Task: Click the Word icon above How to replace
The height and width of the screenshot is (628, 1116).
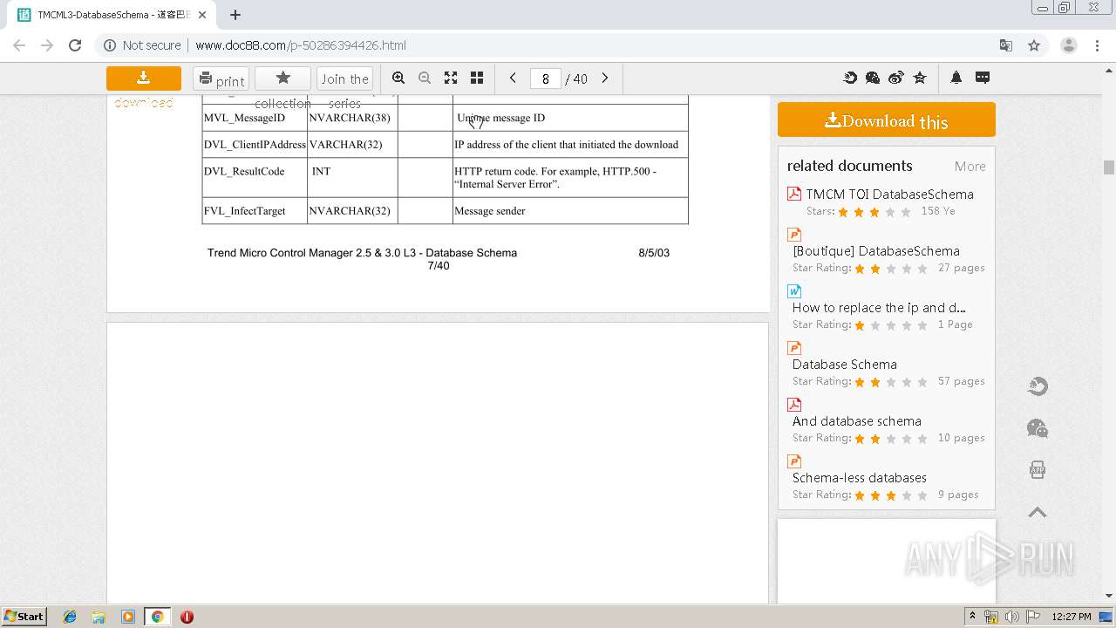Action: pos(794,291)
